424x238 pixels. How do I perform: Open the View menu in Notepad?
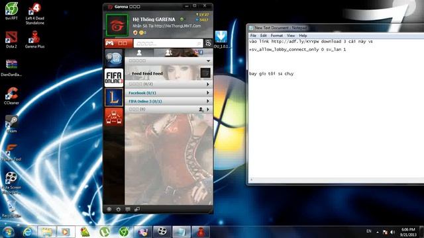point(291,36)
